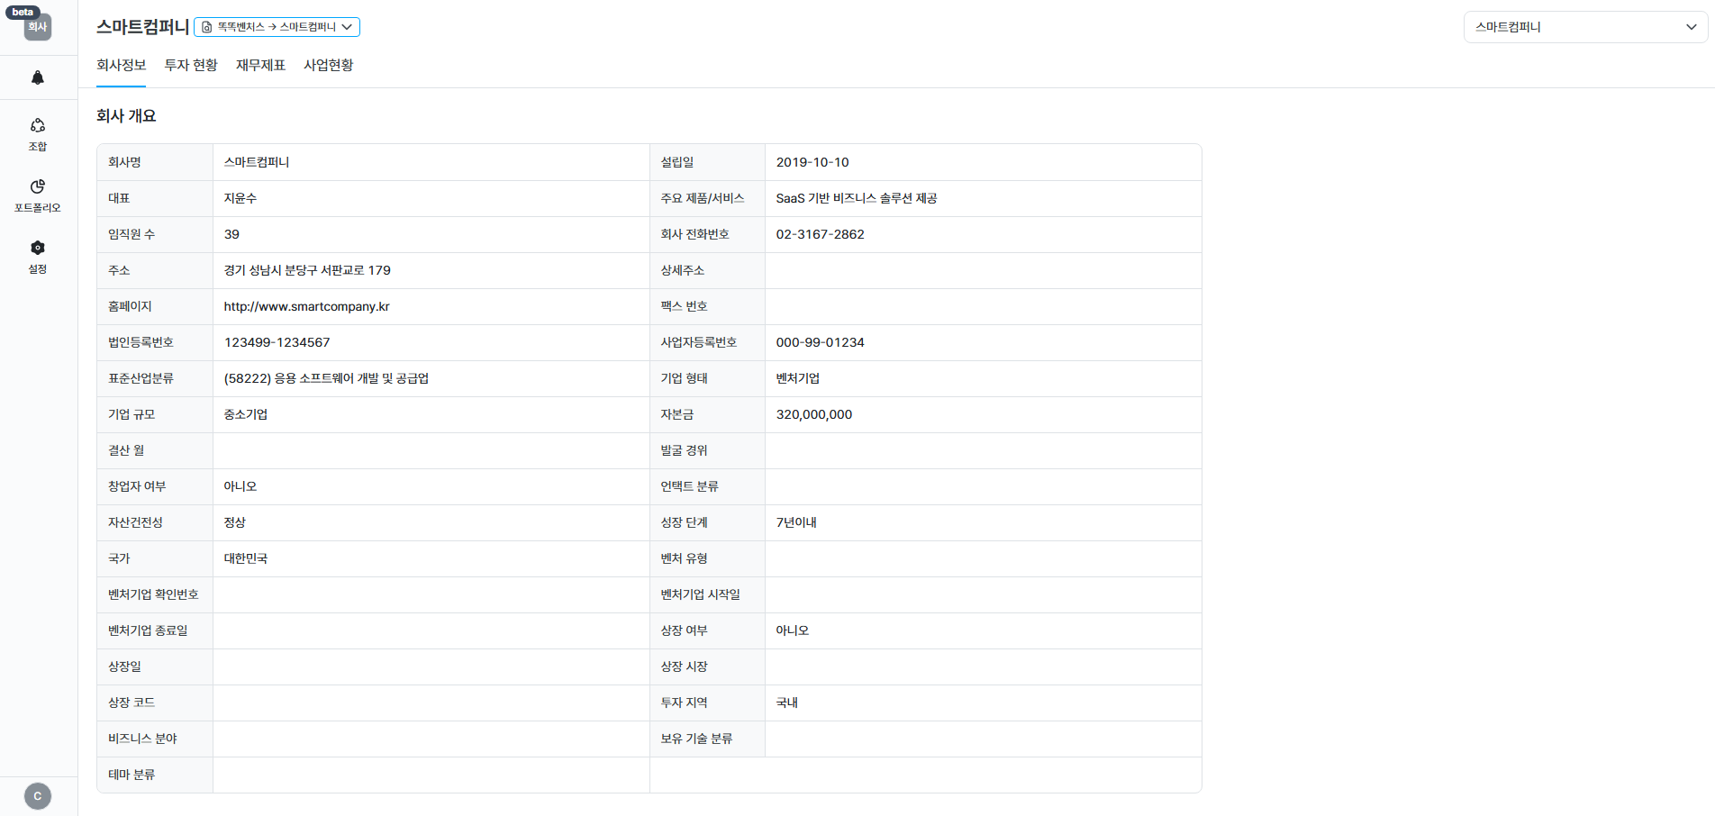
Task: Go to the 조합 section icon
Action: click(x=38, y=126)
